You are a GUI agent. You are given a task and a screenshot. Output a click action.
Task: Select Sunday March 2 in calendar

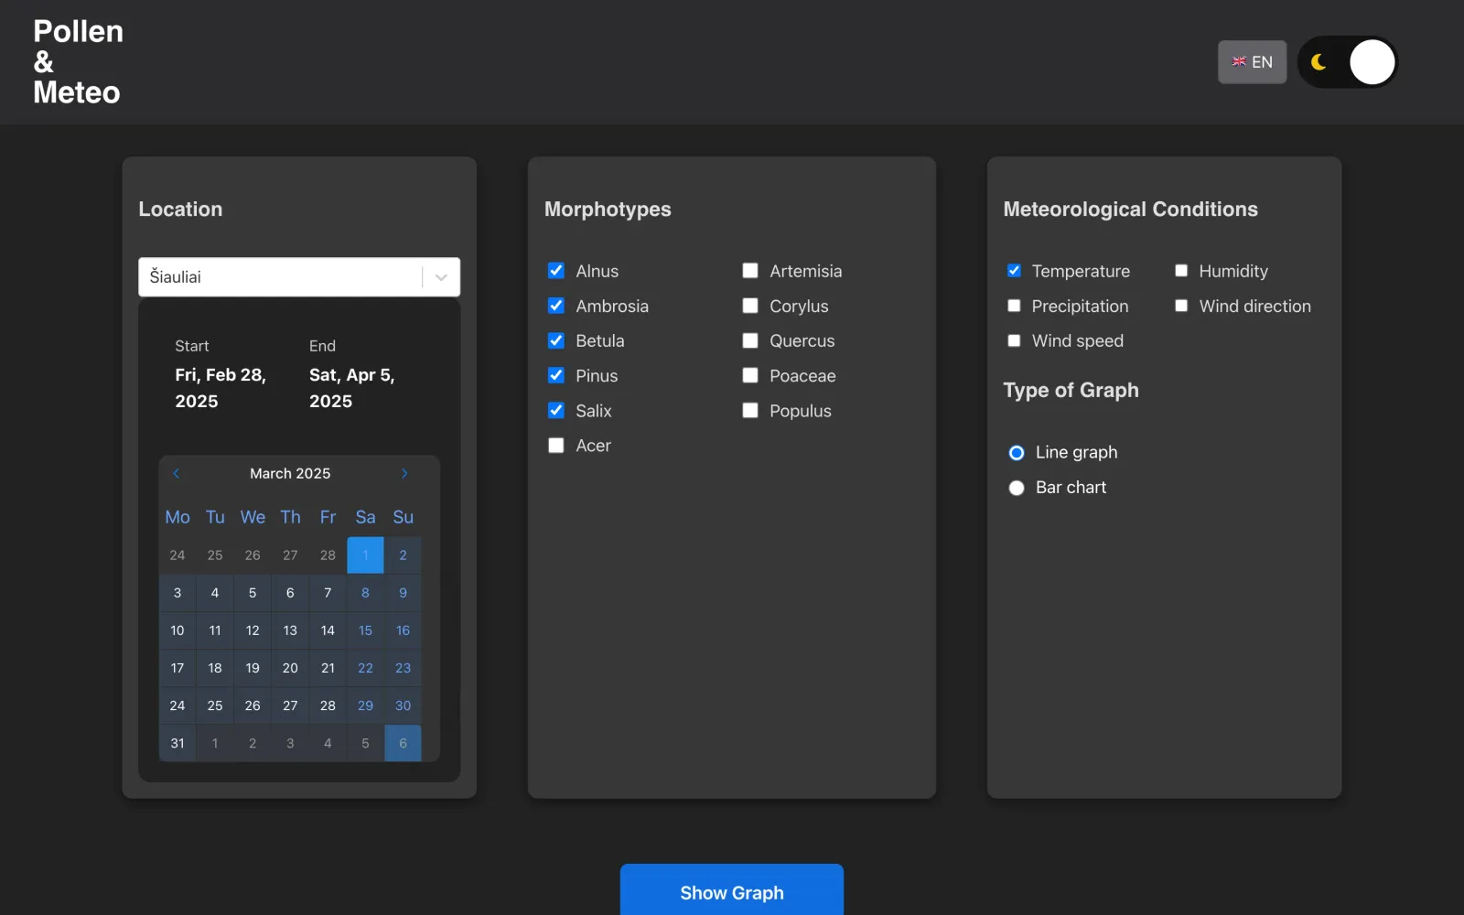tap(403, 555)
